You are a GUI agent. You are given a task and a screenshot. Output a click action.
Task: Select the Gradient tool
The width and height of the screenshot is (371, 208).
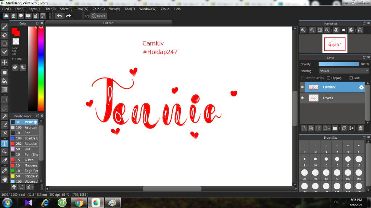pos(4,90)
